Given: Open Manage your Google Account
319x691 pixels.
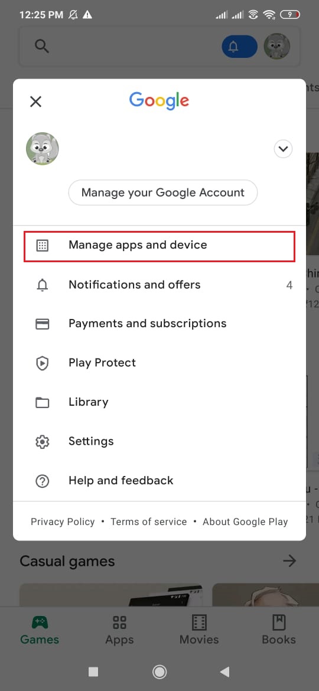Looking at the screenshot, I should coord(162,193).
